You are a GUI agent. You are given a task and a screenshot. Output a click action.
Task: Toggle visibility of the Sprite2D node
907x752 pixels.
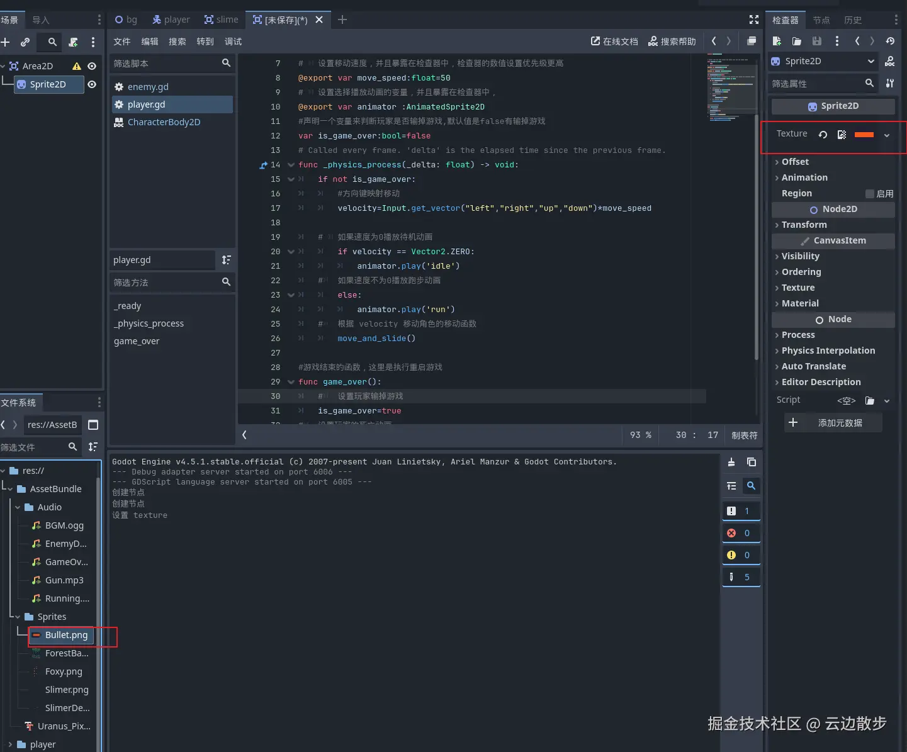click(92, 84)
